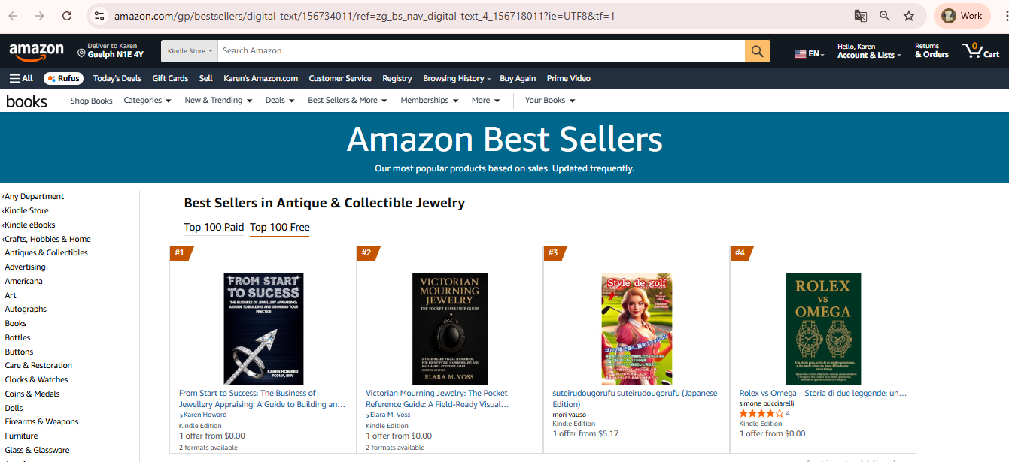Switch to the Top 100 Paid tab
The width and height of the screenshot is (1009, 462).
coord(214,228)
